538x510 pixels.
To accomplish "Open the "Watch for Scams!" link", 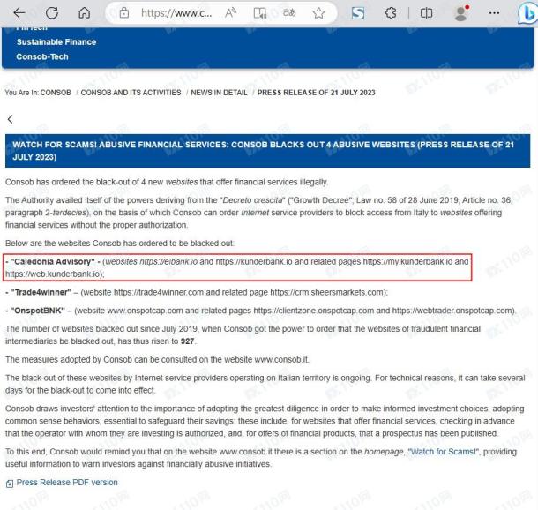I will click(443, 452).
